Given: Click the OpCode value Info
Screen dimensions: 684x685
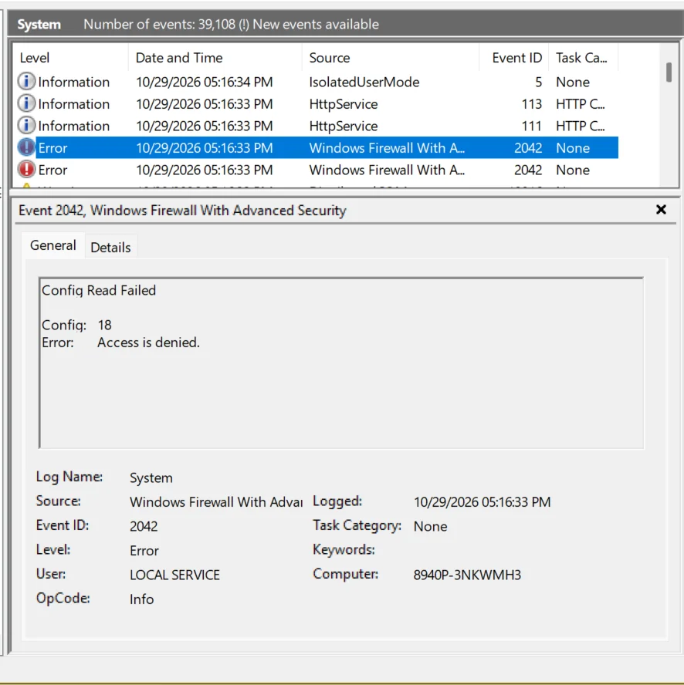Looking at the screenshot, I should tap(142, 599).
